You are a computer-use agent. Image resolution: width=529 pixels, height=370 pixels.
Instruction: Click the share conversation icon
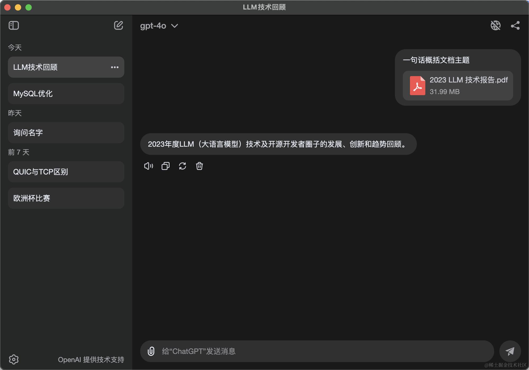515,26
